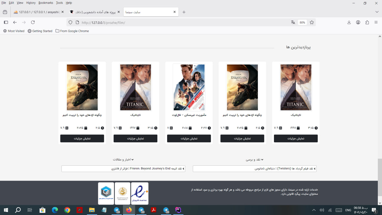
Task: Open the Firefox application hamburger menu
Action: 376,22
